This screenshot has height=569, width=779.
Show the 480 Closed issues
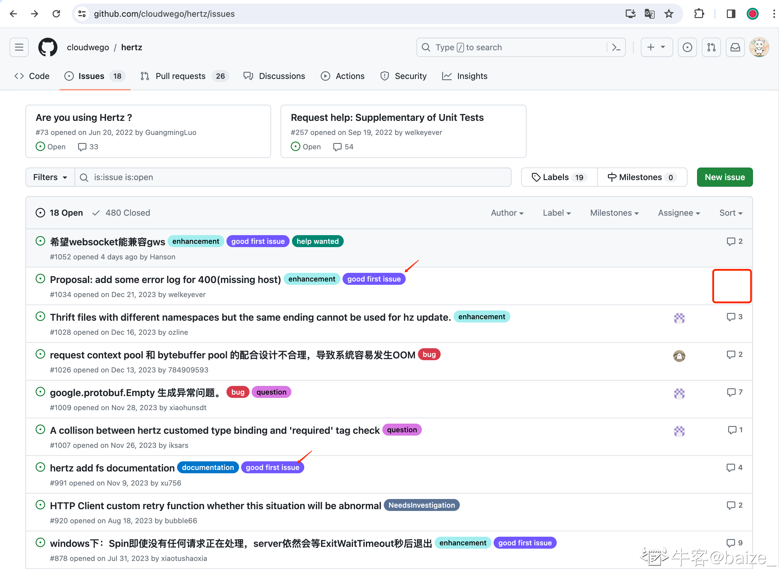pyautogui.click(x=121, y=213)
